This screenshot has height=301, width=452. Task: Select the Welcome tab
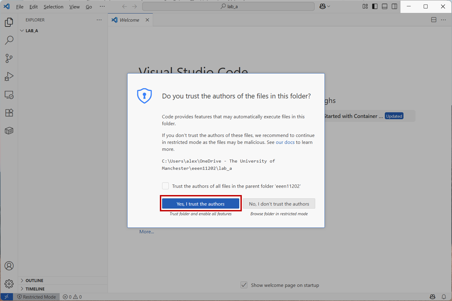tap(129, 20)
